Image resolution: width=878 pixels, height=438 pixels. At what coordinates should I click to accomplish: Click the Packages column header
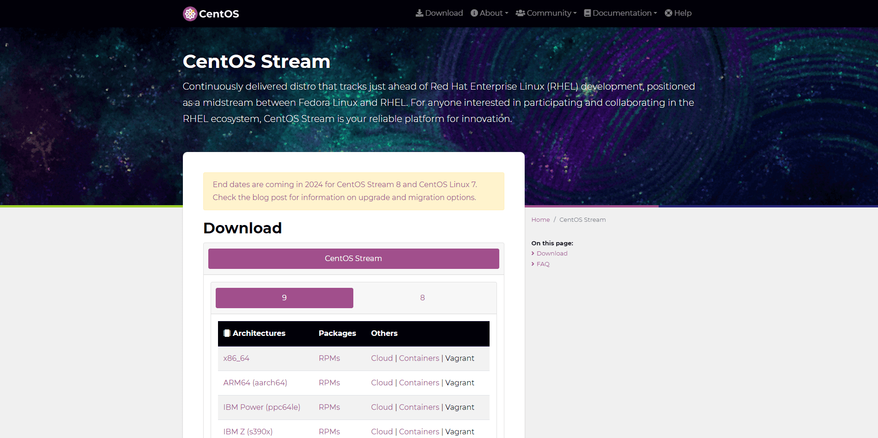337,333
